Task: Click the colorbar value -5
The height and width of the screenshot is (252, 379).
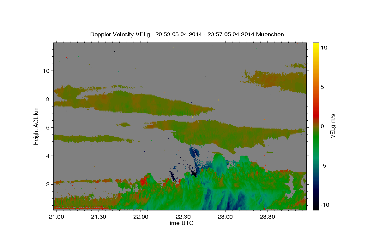Action: click(323, 166)
